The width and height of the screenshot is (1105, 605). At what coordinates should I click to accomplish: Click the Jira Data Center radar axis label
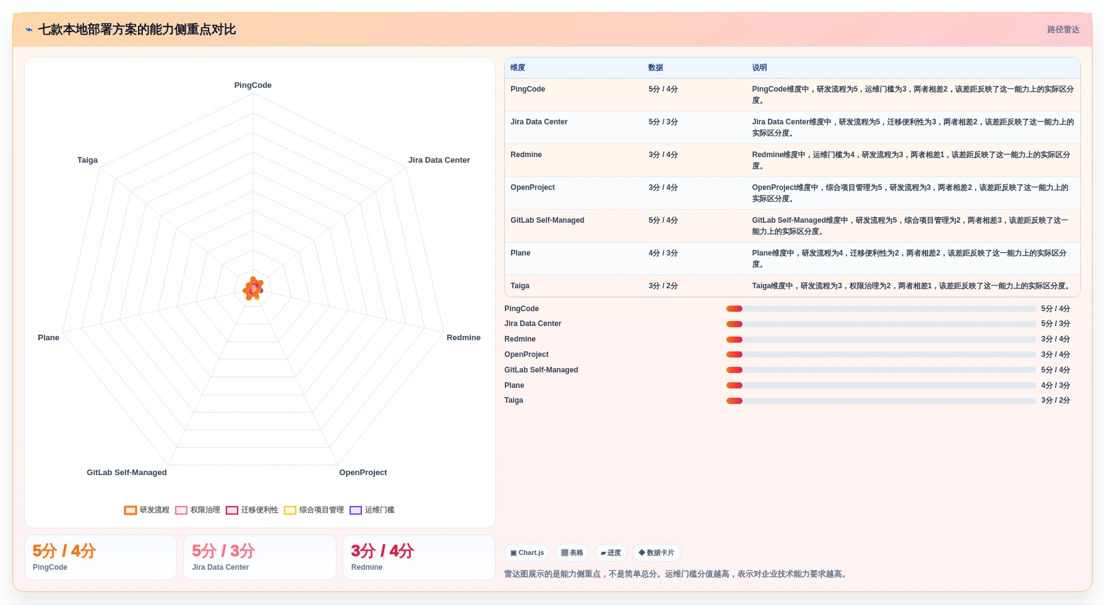(x=439, y=160)
